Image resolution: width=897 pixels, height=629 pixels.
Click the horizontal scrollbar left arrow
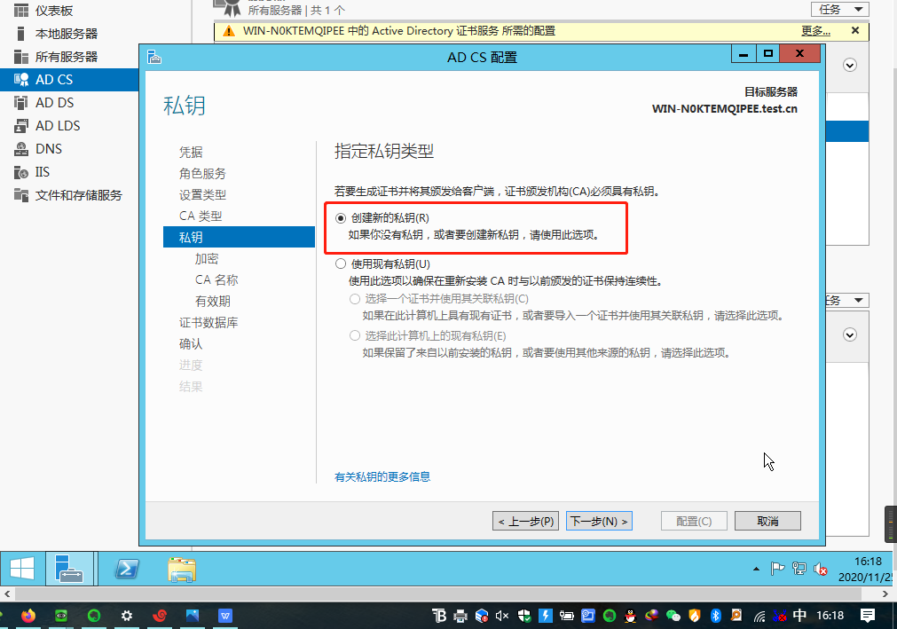point(7,594)
